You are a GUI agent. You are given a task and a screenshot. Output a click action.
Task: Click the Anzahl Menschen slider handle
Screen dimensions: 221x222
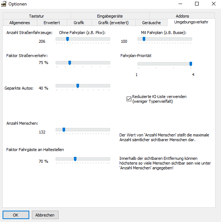click(64, 129)
